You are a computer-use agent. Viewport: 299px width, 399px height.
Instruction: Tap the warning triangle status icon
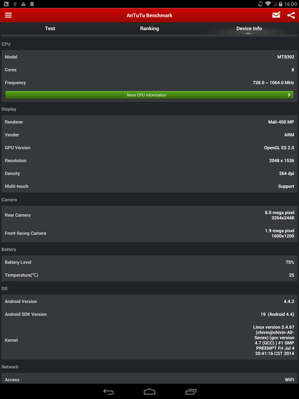click(x=23, y=4)
